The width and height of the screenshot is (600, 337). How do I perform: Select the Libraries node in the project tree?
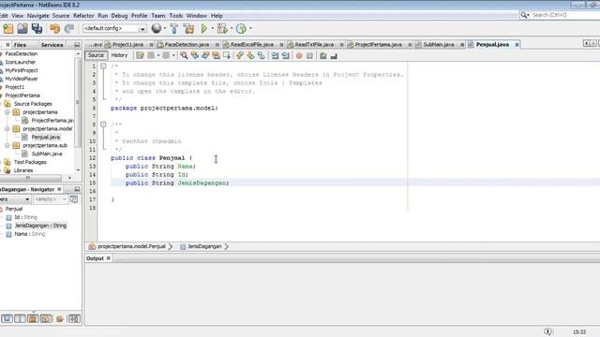point(23,170)
